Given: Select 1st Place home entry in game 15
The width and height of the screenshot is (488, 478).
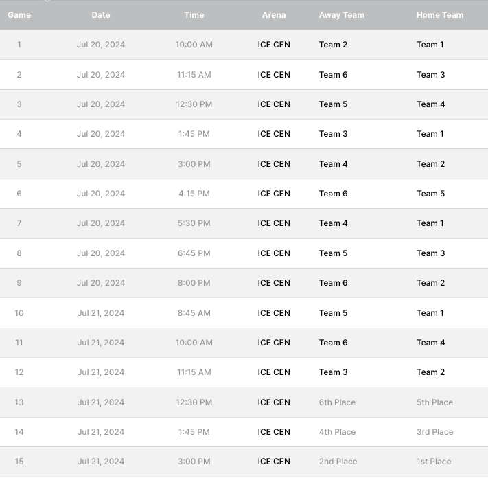Looking at the screenshot, I should click(434, 462).
